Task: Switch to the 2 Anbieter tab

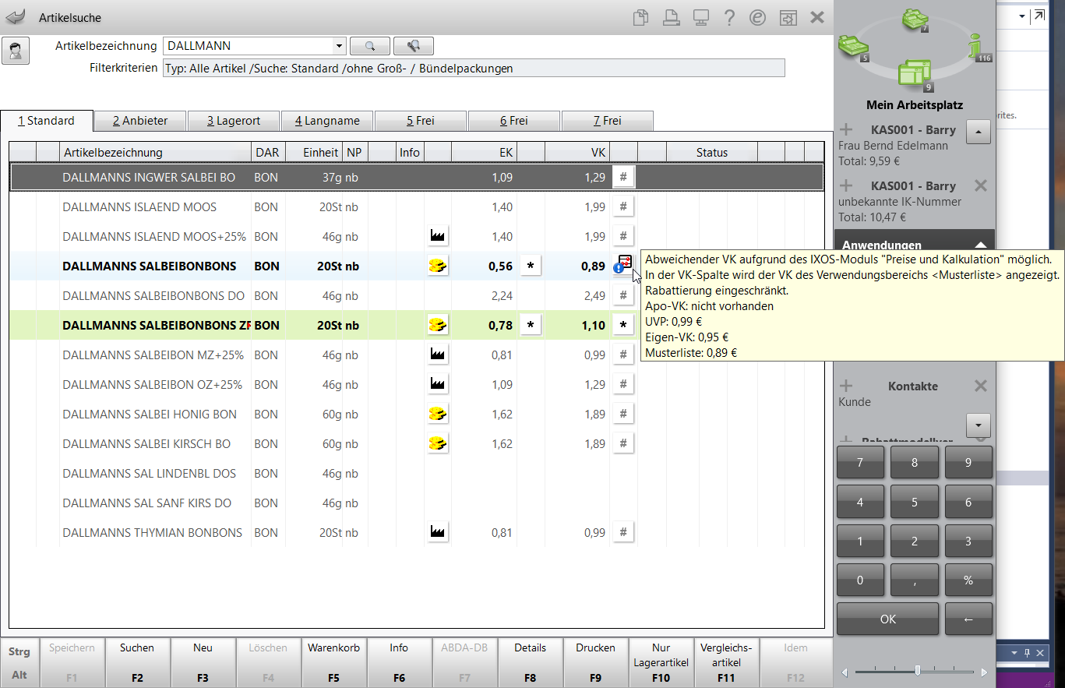Action: coord(140,121)
